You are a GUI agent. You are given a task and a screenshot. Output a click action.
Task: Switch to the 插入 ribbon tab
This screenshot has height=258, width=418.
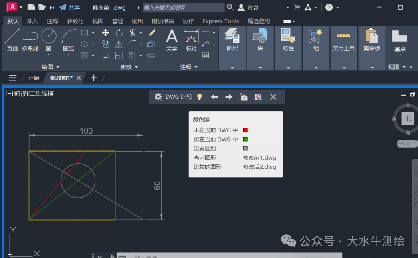coord(32,21)
